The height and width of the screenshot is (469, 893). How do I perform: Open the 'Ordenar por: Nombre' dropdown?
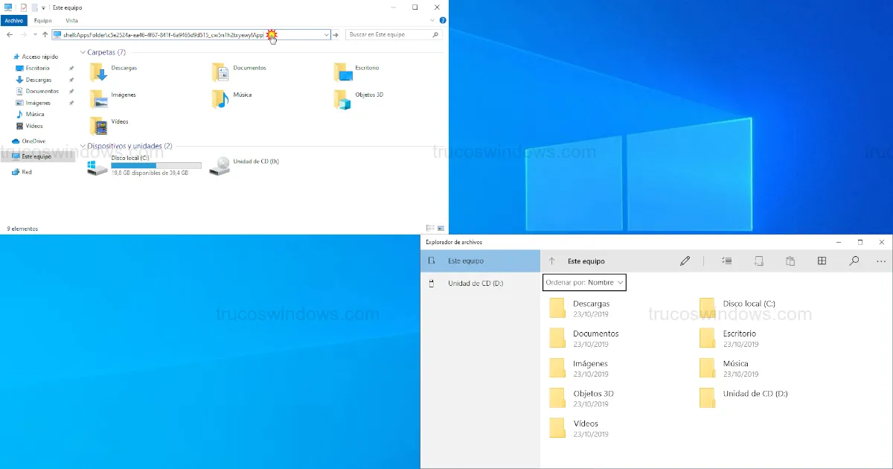point(584,282)
